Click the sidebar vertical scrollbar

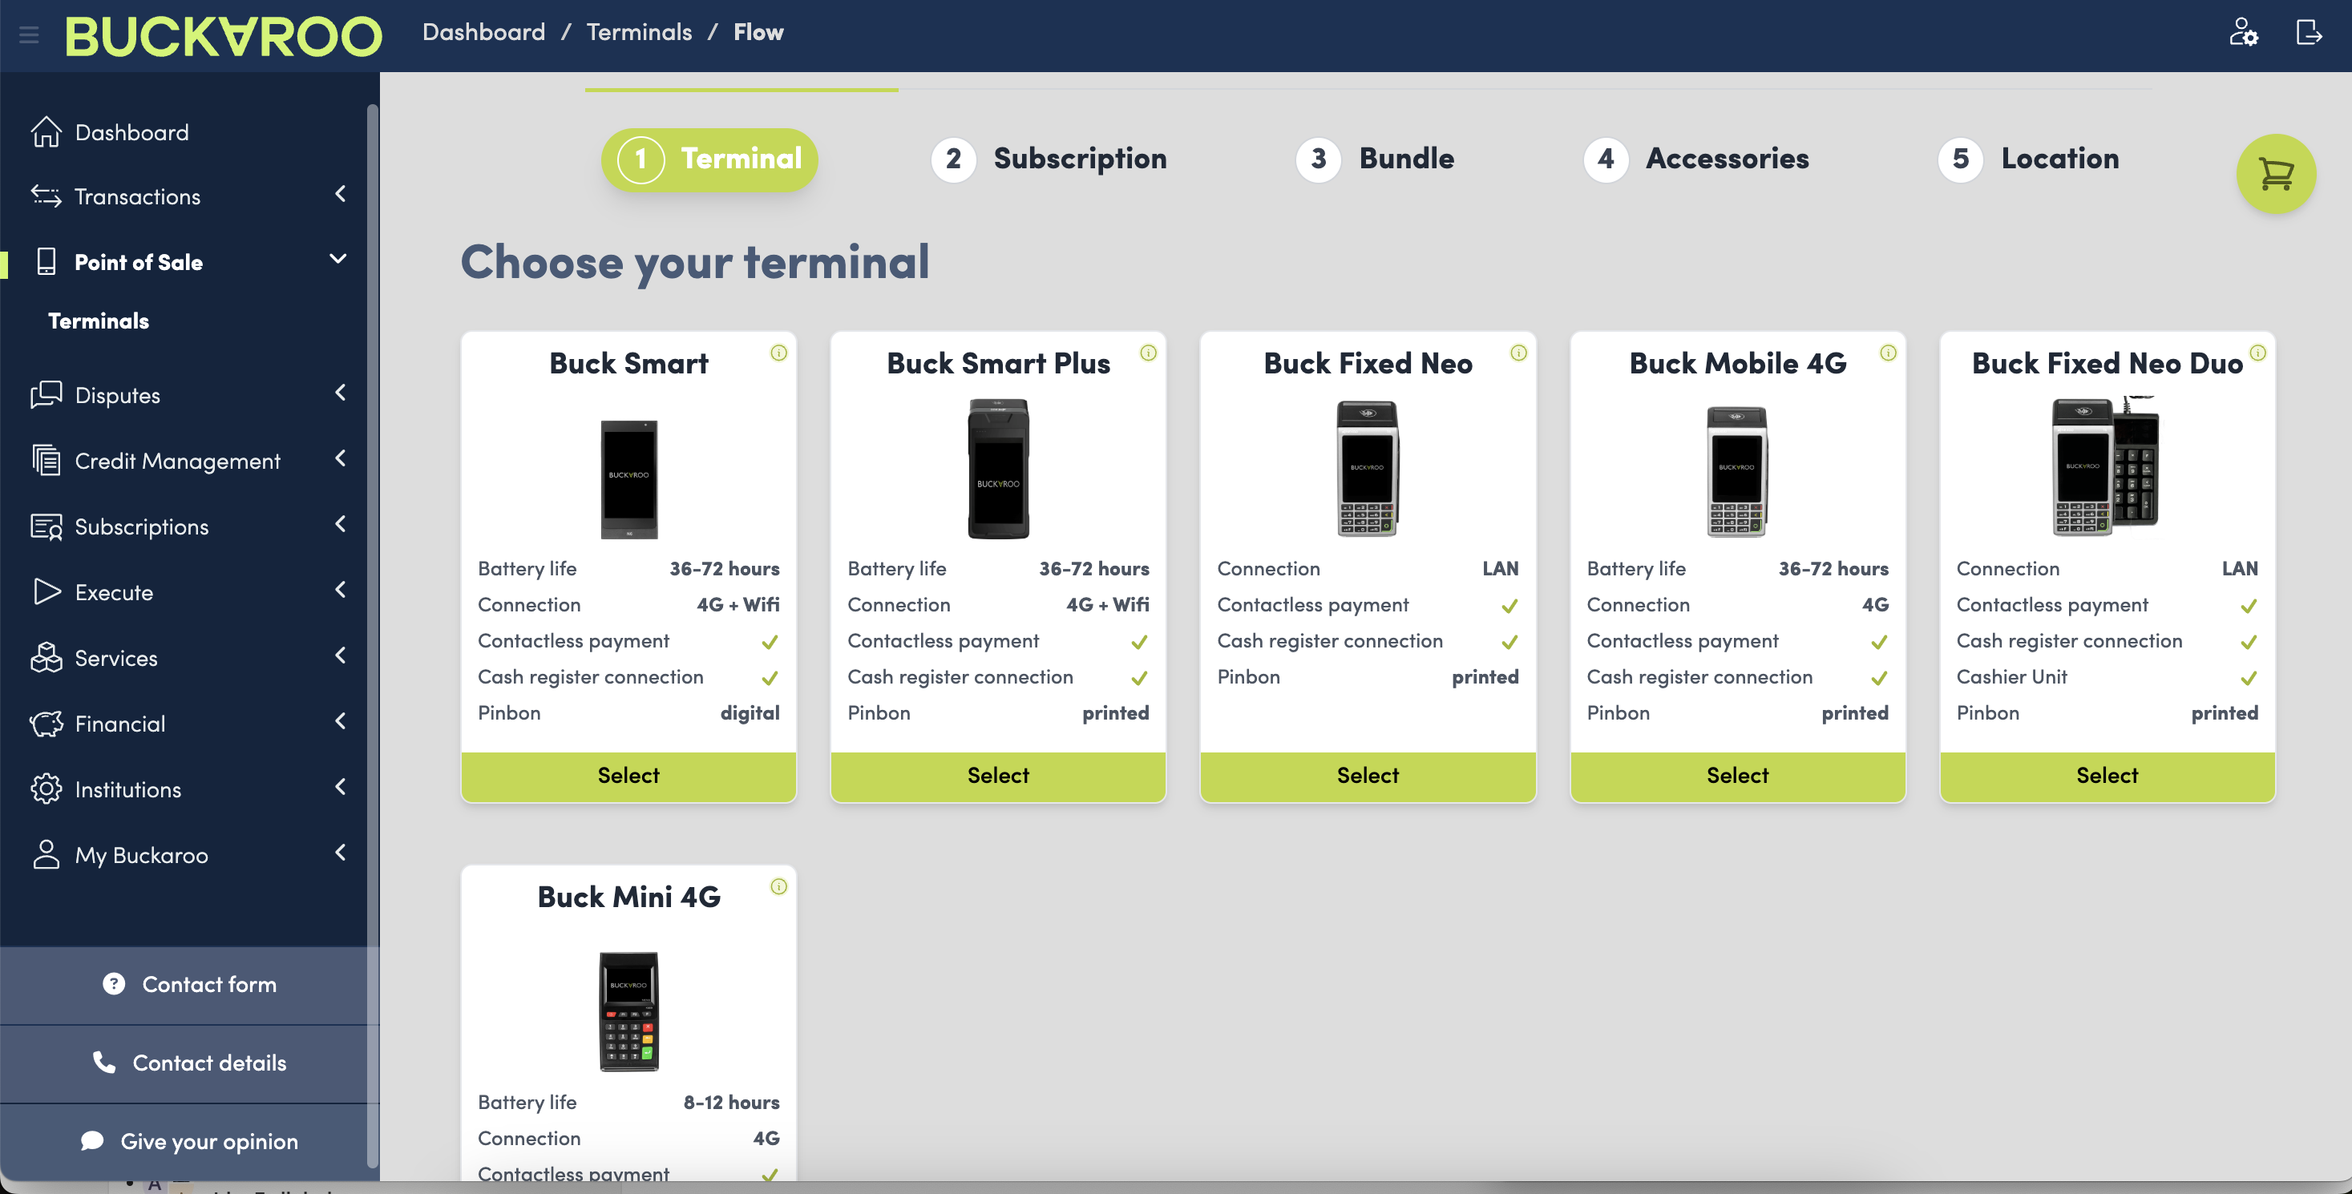pyautogui.click(x=373, y=635)
